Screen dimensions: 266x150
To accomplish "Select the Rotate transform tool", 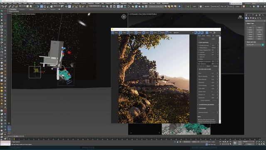I will click(45, 7).
